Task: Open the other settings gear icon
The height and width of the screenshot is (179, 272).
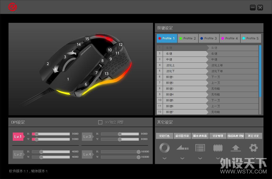Action: coord(253,148)
